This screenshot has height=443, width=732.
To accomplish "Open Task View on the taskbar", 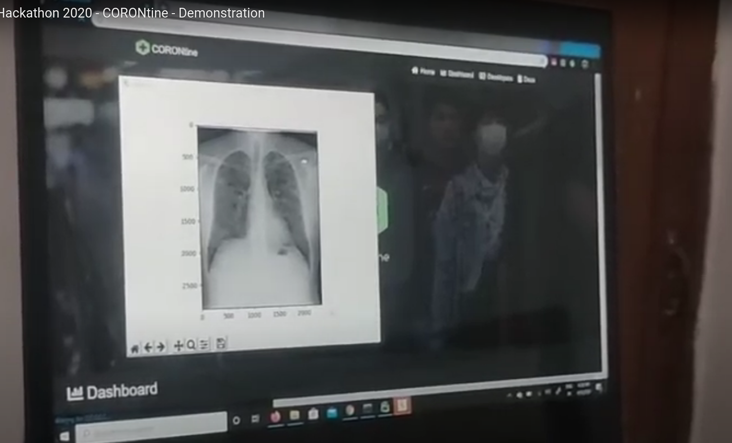I will coord(255,419).
